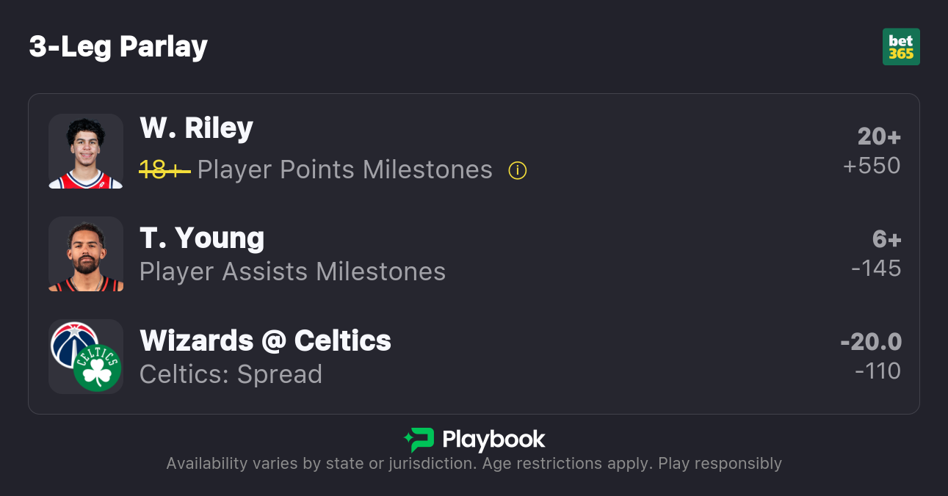Viewport: 948px width, 496px height.
Task: Click T. Young's player headshot
Action: 86,254
